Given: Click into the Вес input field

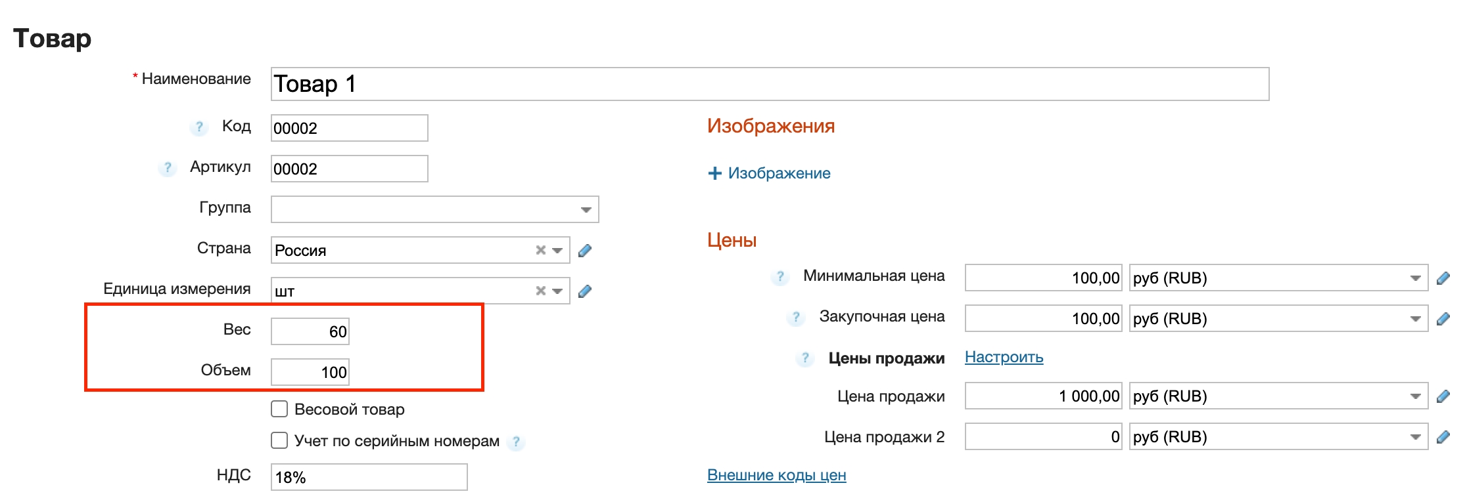Looking at the screenshot, I should coord(310,331).
